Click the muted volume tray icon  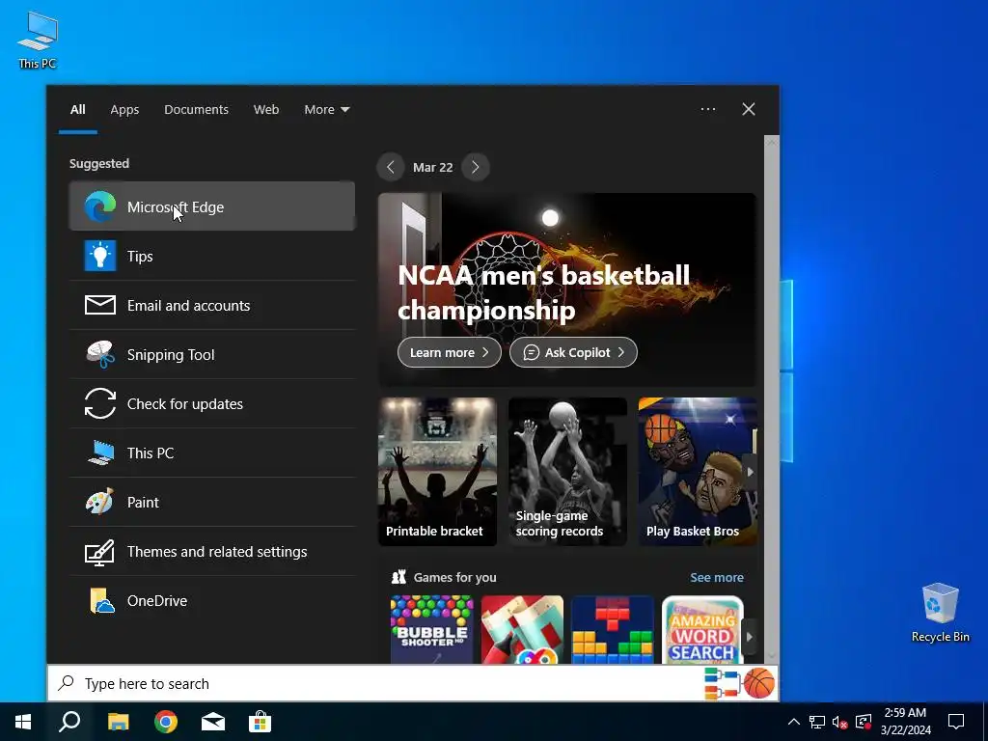(840, 722)
